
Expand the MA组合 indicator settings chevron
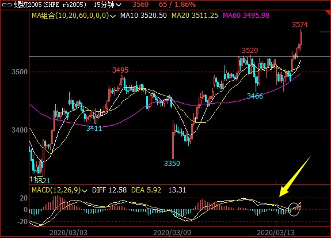click(x=113, y=16)
